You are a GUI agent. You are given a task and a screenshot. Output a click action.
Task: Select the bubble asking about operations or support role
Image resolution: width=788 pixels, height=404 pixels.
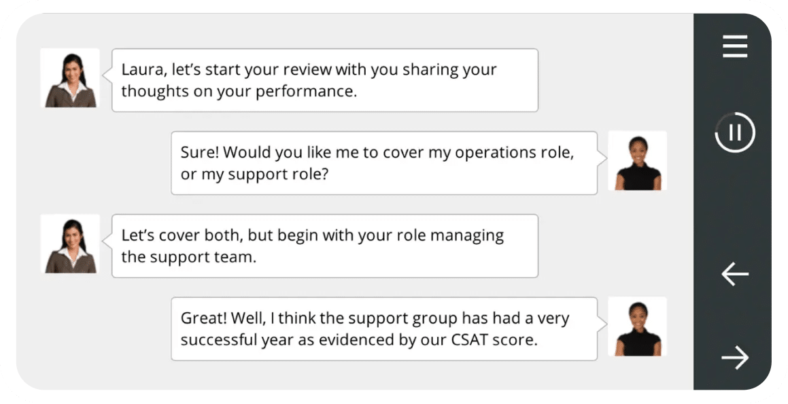pyautogui.click(x=384, y=162)
